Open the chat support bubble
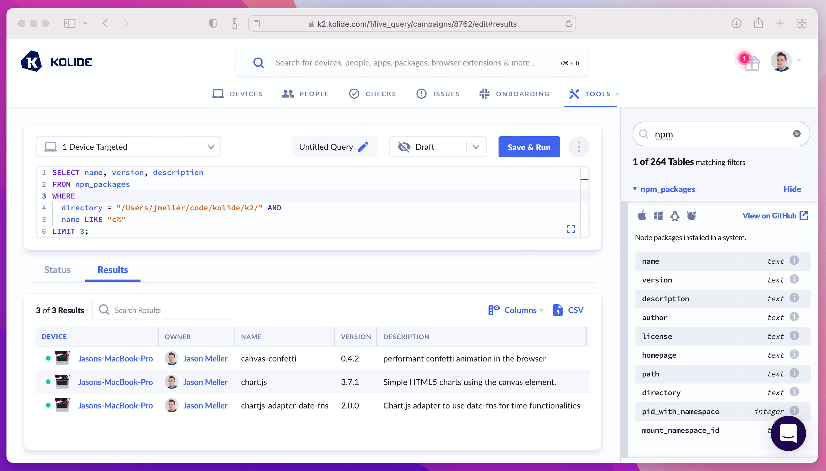The image size is (826, 471). pyautogui.click(x=788, y=433)
